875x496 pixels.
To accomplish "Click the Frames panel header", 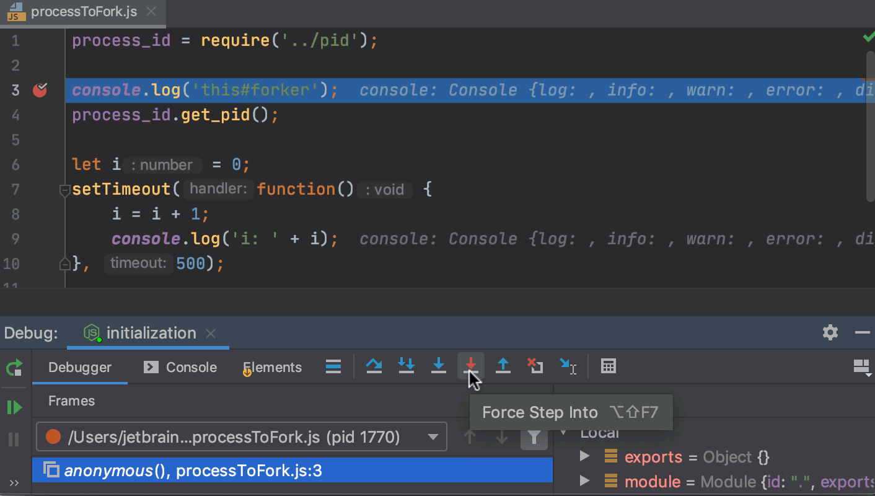I will 71,401.
